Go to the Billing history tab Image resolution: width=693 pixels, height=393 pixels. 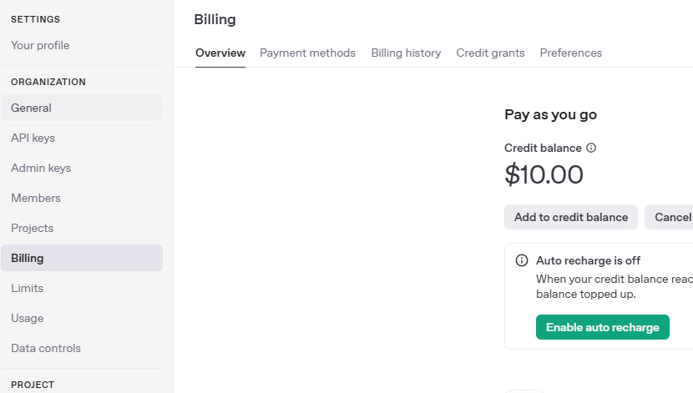[x=406, y=53]
